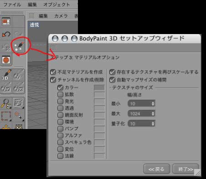Enable the 発光 channel checkbox
206x179 pixels.
(60, 101)
